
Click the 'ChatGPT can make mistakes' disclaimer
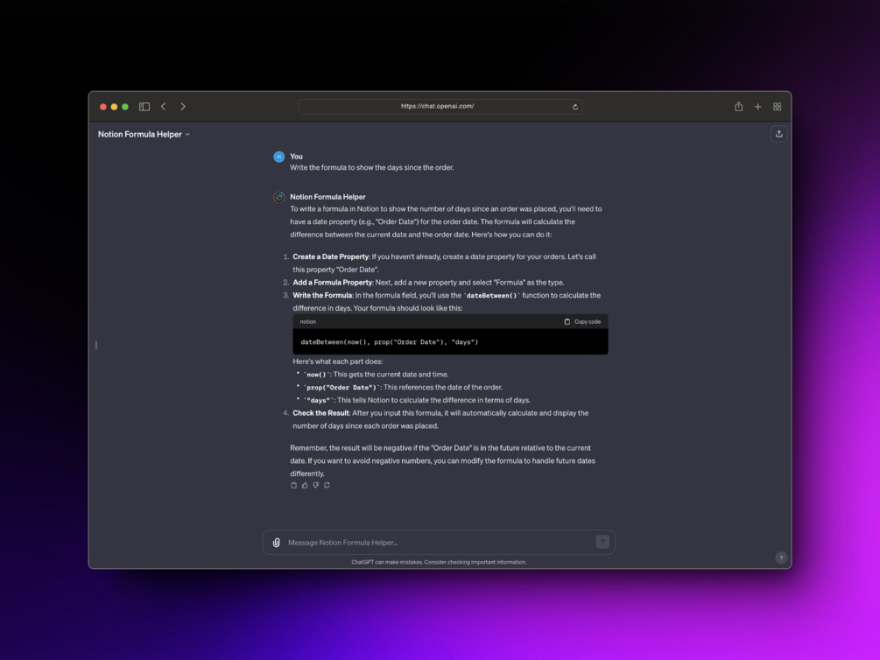tap(439, 562)
